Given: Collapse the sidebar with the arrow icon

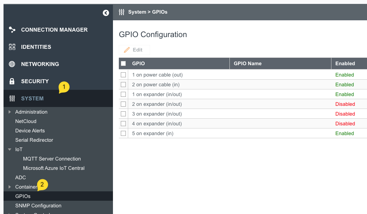Looking at the screenshot, I should (x=106, y=13).
